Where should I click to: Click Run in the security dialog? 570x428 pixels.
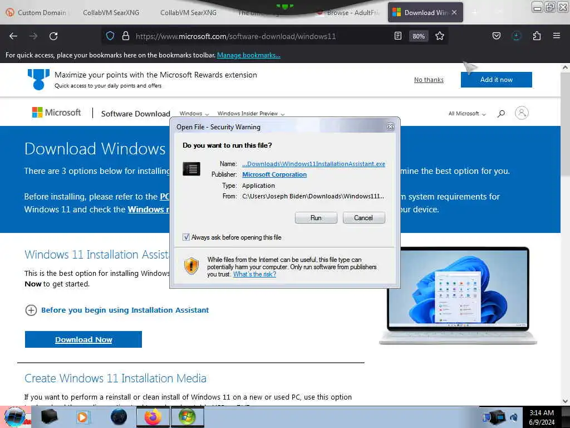coord(316,218)
